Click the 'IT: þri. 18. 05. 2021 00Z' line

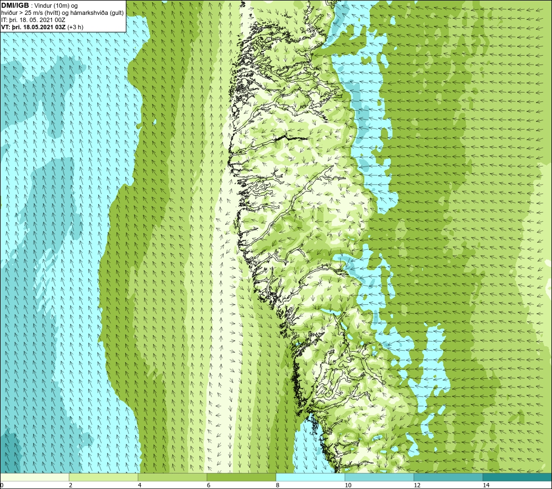click(x=33, y=20)
